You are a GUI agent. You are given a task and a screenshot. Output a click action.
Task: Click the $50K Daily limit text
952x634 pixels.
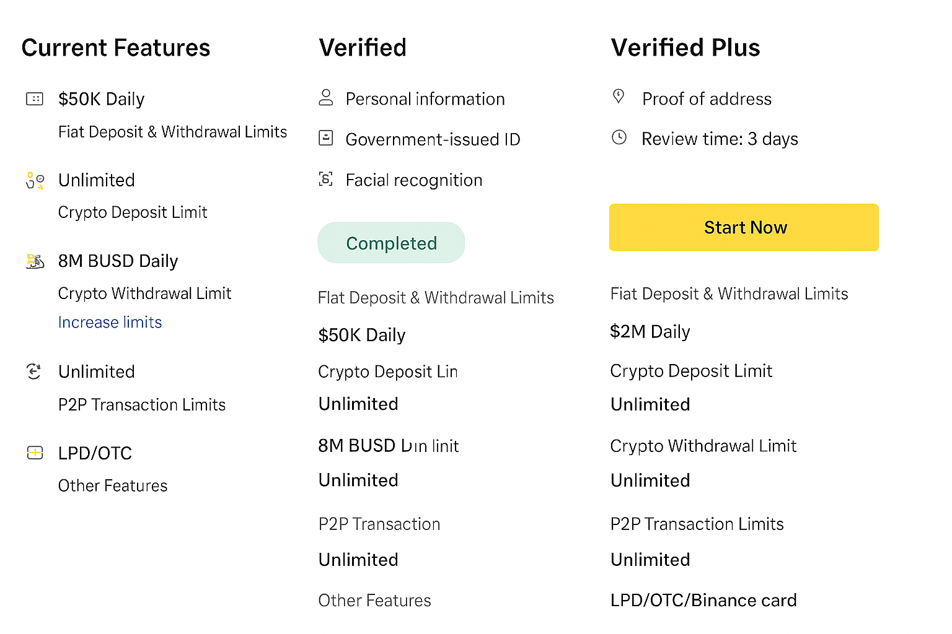pos(101,98)
